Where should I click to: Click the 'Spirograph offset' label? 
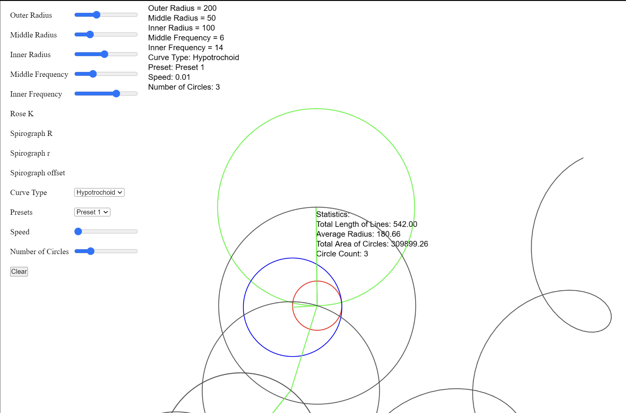37,173
